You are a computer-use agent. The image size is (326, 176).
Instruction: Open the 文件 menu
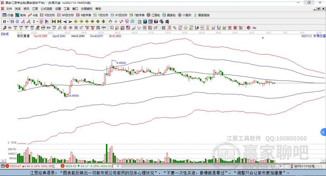coord(9,9)
